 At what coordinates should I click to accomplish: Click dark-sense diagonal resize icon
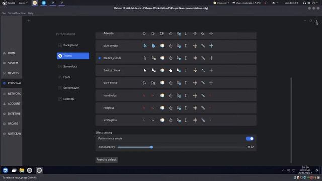[203, 83]
